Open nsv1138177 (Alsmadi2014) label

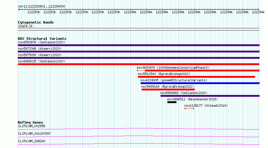(x=206, y=105)
